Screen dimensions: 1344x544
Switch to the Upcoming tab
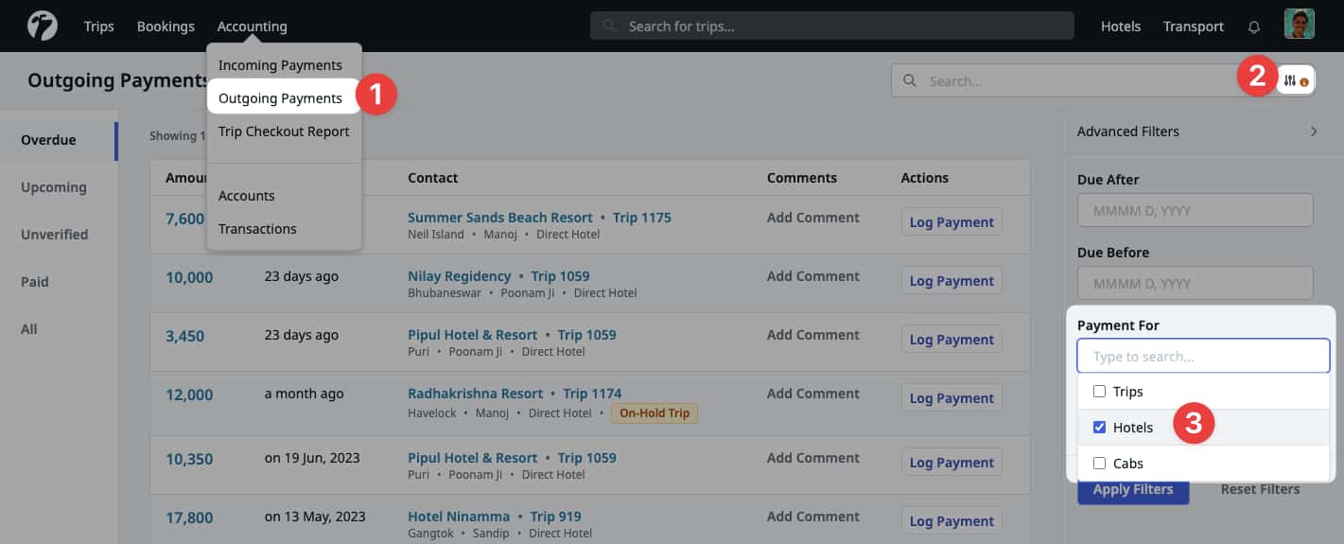click(54, 187)
